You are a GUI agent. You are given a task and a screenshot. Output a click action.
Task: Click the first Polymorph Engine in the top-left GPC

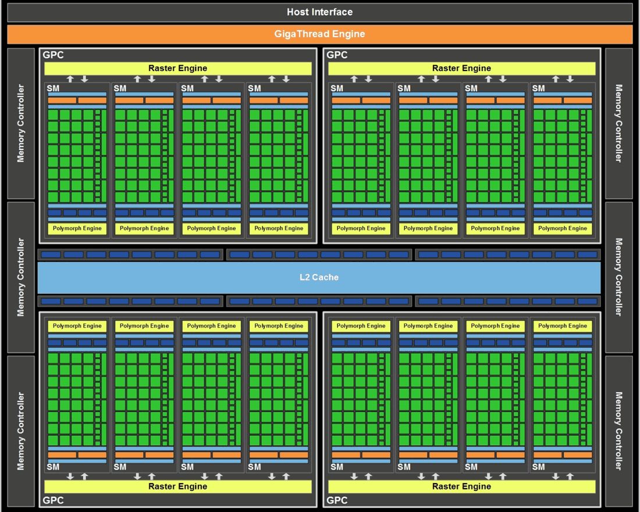(77, 229)
